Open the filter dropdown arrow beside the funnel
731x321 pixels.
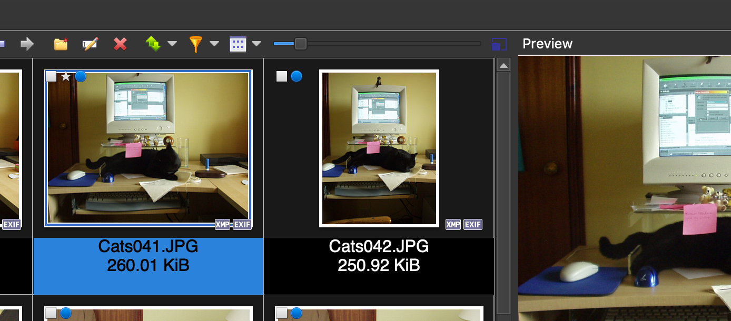pos(214,44)
